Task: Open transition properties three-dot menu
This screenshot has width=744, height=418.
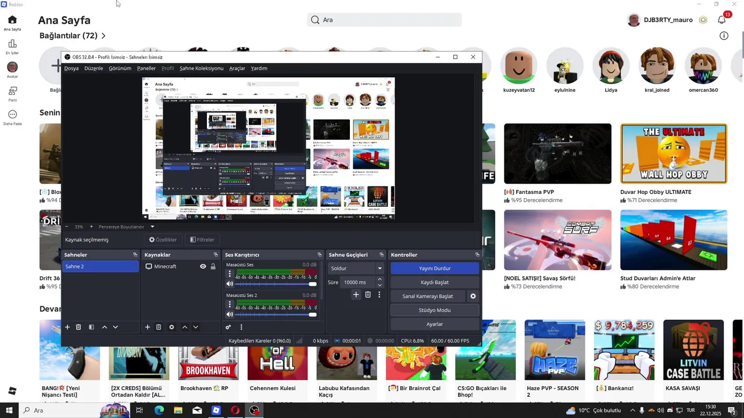Action: tap(379, 295)
